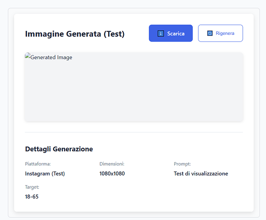Viewport: 266px width, 220px height.
Task: Click the broken Generated Image placeholder
Action: (x=134, y=87)
